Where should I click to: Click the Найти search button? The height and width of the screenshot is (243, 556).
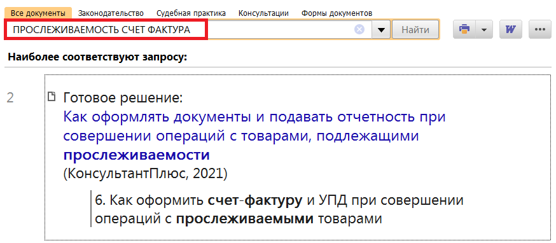[415, 30]
